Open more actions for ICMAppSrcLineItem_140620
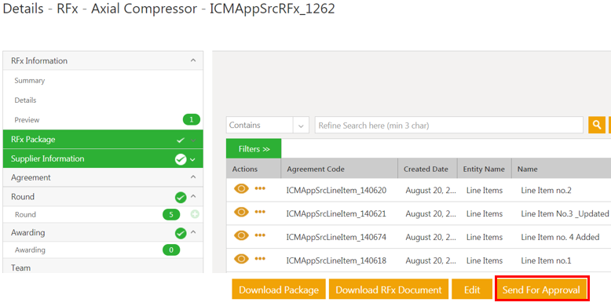The height and width of the screenshot is (306, 611). 260,189
